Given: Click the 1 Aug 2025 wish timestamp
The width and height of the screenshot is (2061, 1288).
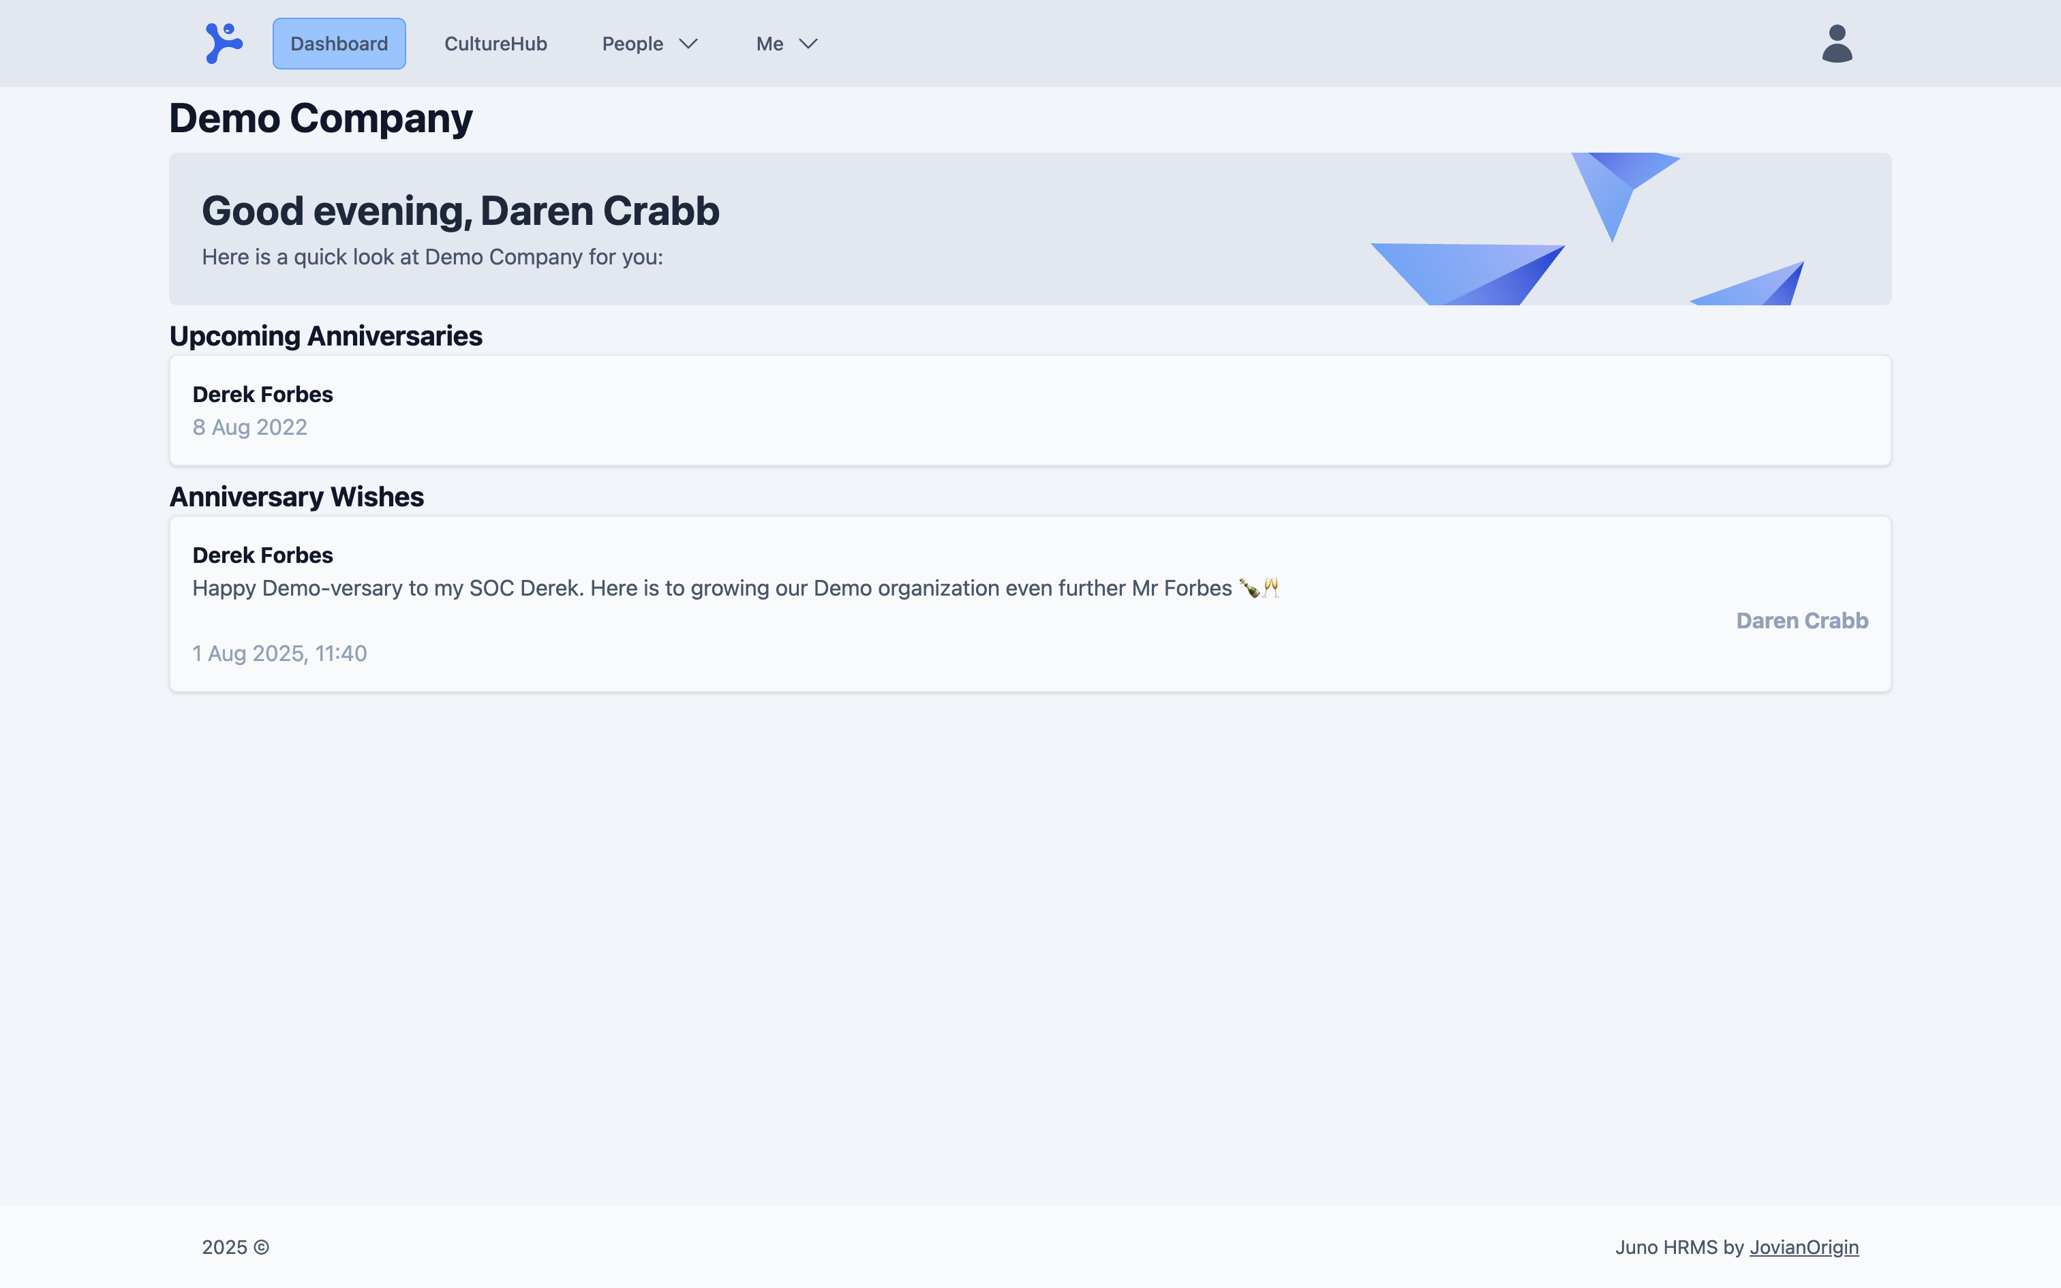Looking at the screenshot, I should (x=279, y=654).
